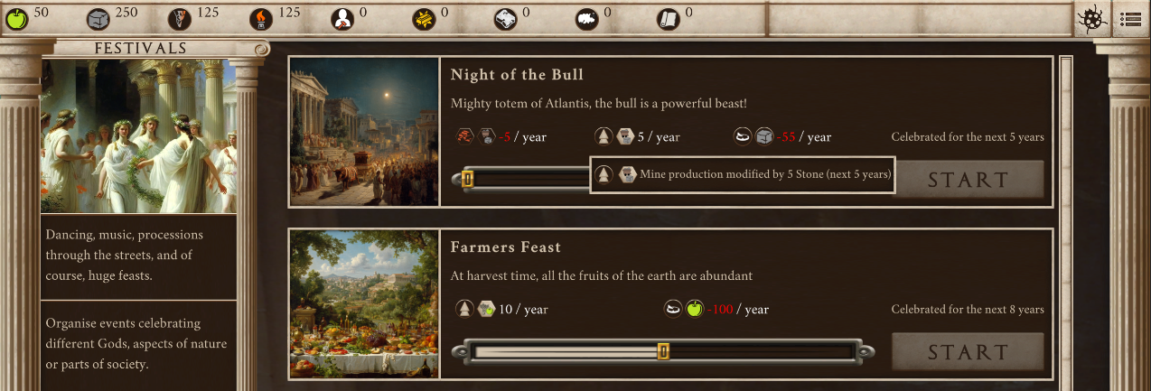Screen dimensions: 1151x391
Task: Click the Night of the Bull slider handle
Action: pos(467,179)
